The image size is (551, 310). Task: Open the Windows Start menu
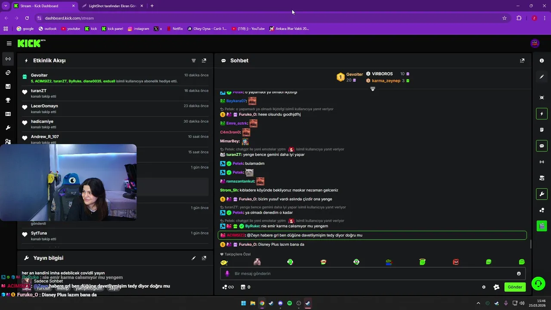tap(244, 303)
